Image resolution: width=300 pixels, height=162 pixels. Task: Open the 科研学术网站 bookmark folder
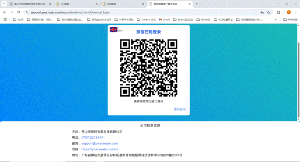point(124,19)
